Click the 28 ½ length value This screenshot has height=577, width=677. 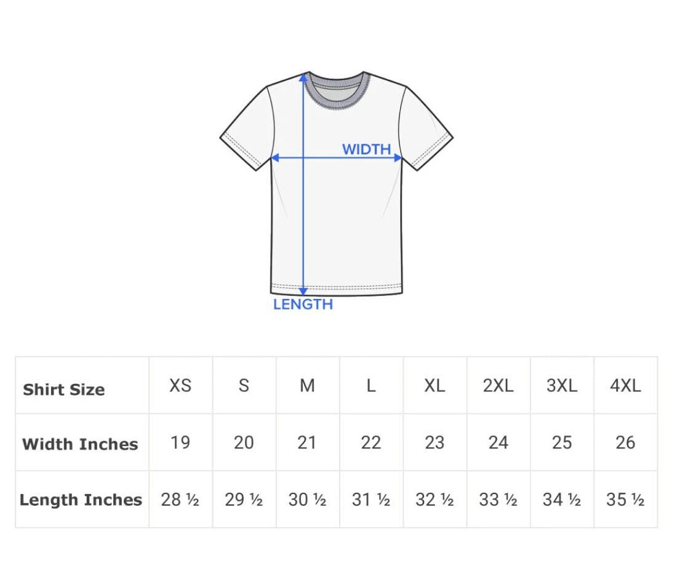click(180, 499)
